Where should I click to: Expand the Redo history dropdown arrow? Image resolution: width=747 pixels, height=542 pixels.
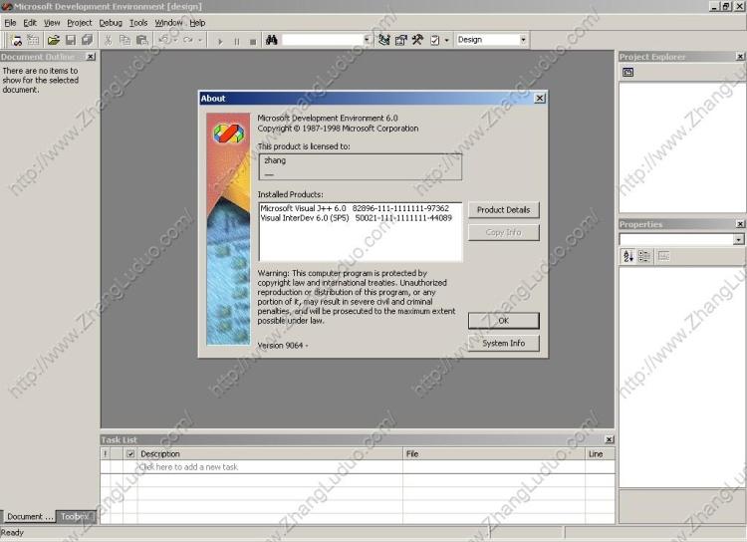point(200,40)
